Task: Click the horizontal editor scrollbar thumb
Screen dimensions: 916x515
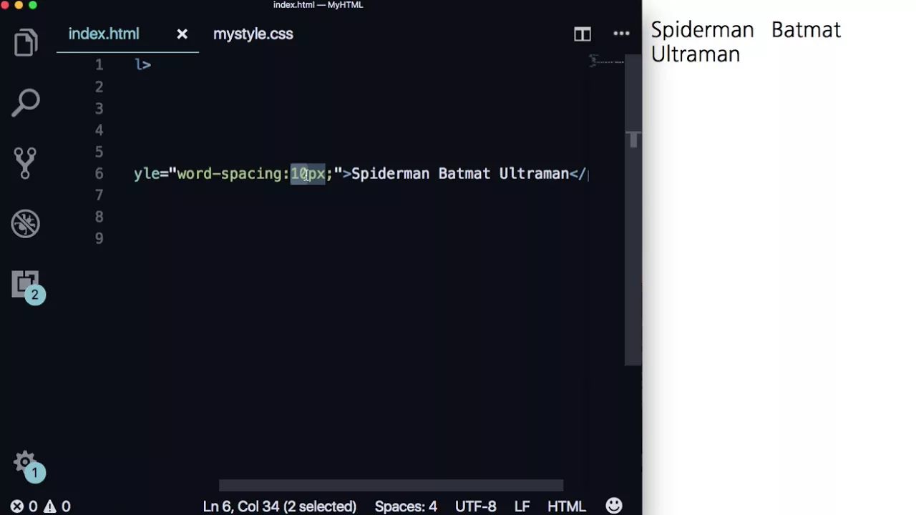Action: (391, 486)
